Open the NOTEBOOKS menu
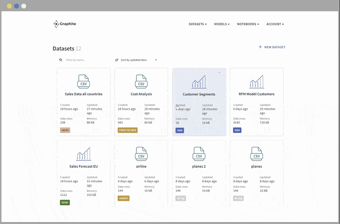This screenshot has height=224, width=340. [248, 24]
